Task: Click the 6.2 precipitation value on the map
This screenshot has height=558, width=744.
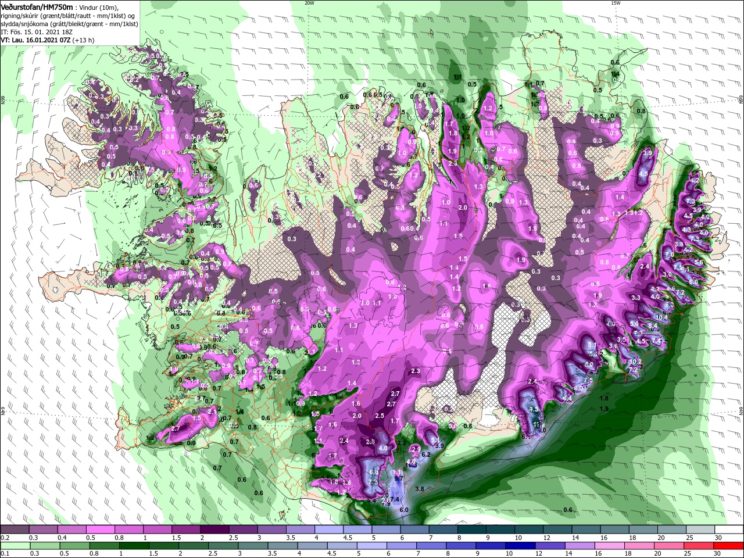Action: tap(425, 455)
